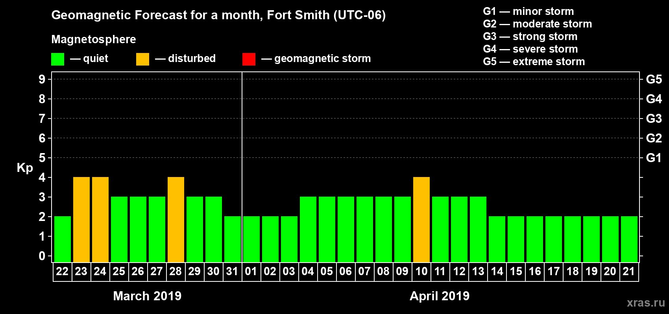Click date label 17 on the axis
The height and width of the screenshot is (314, 669).
[x=554, y=271]
